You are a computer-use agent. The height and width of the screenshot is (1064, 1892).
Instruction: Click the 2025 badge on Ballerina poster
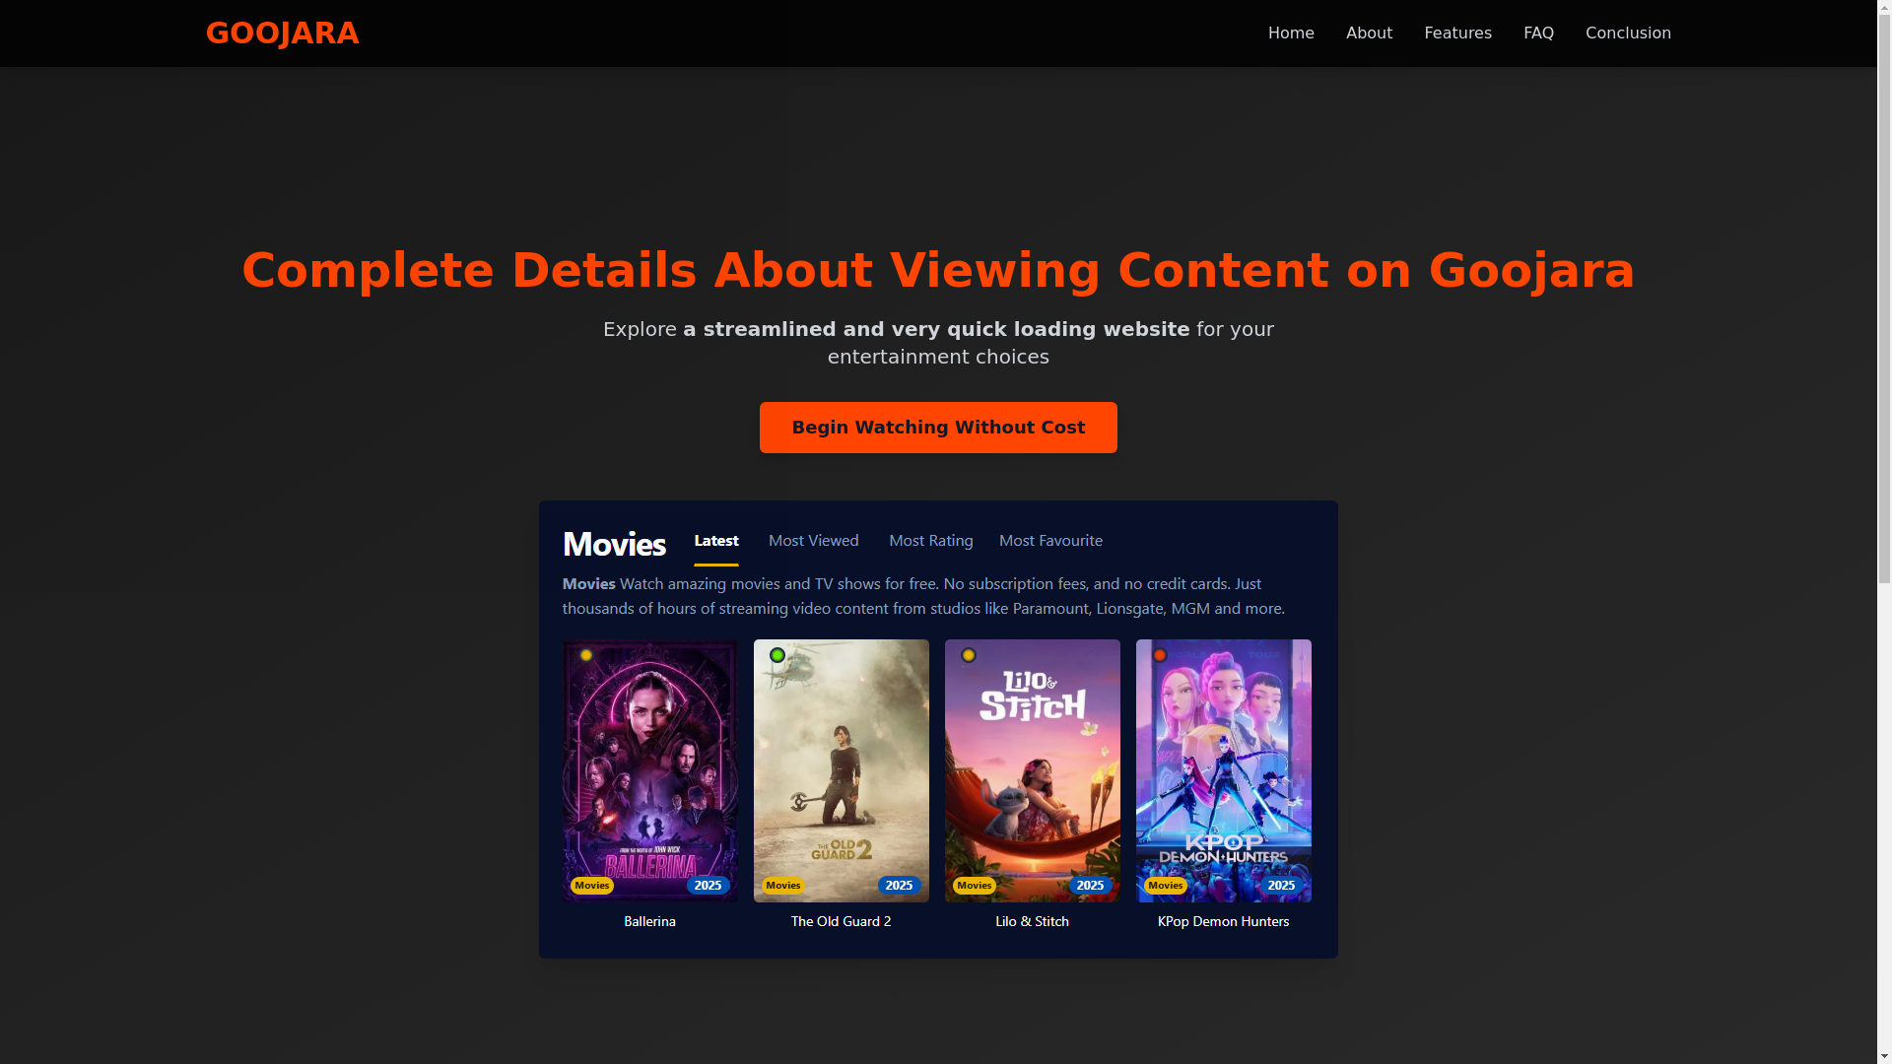pos(709,886)
